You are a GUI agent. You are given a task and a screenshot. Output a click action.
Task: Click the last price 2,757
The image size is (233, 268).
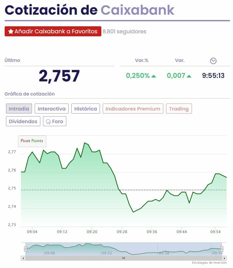tap(59, 76)
